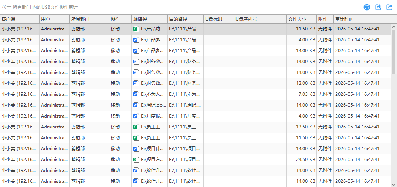Click the Word icon for E:\月度报... file

[x=136, y=116]
